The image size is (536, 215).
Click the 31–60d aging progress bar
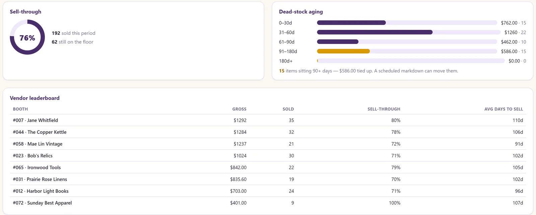(409, 32)
